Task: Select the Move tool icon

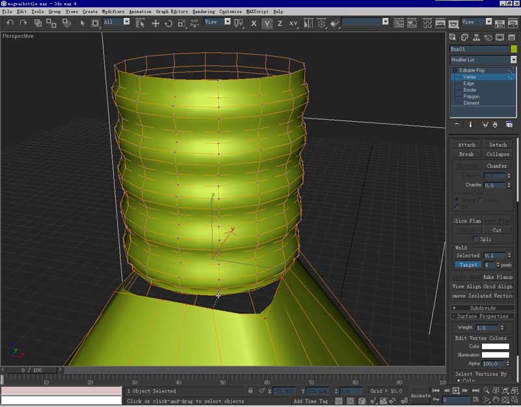Action: 156,23
